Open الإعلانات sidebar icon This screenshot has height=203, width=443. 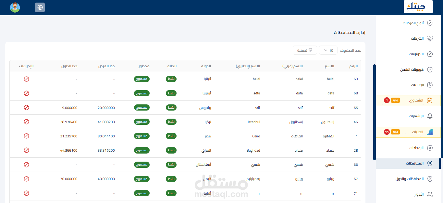tap(430, 85)
